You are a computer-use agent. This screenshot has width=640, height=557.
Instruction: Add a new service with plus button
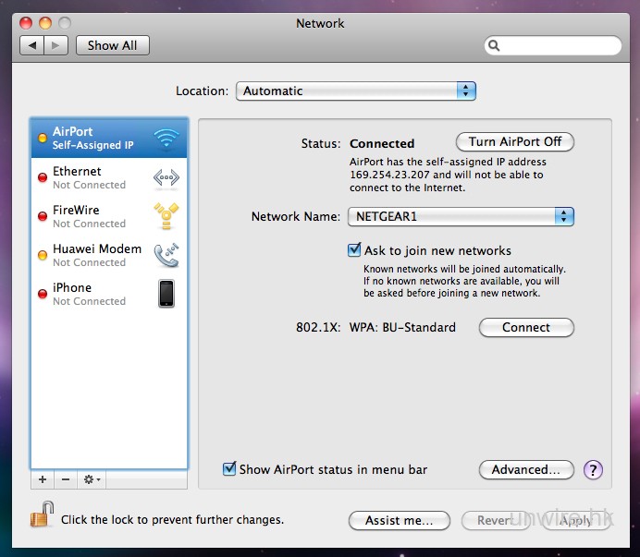[43, 479]
